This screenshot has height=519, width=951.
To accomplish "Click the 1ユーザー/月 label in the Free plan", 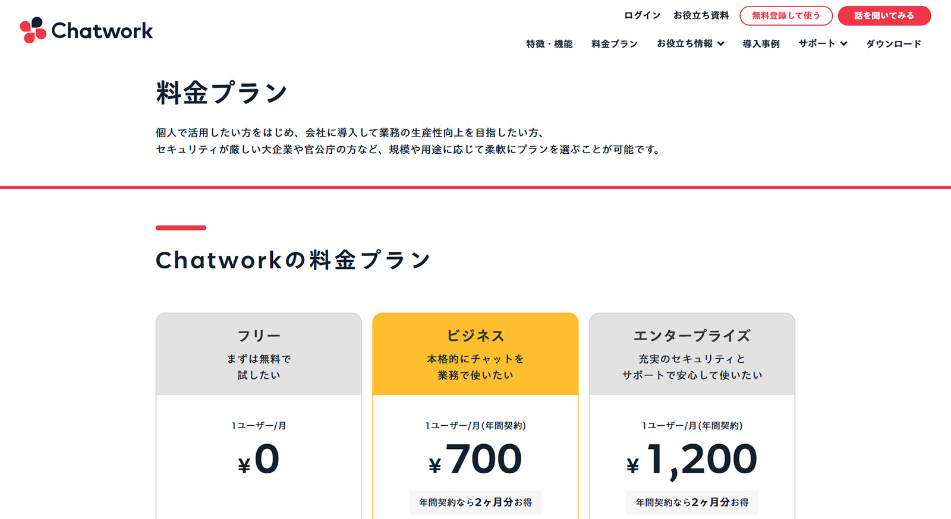I will click(259, 426).
